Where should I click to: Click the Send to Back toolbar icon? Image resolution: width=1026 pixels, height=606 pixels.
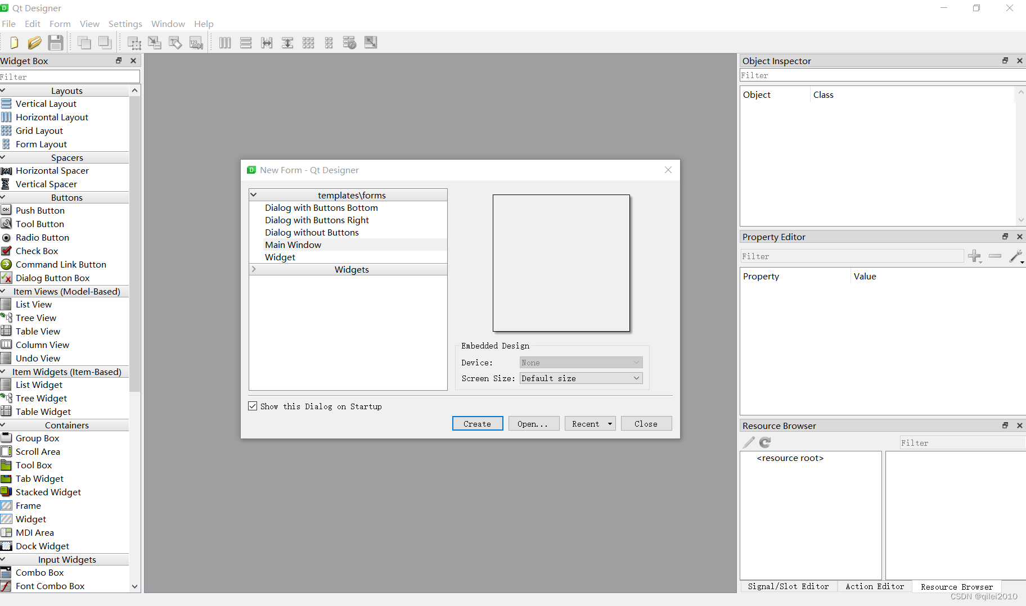click(84, 43)
